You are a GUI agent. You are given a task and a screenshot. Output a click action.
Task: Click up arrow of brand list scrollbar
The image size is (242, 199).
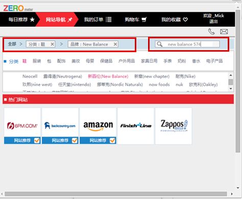click(x=231, y=75)
